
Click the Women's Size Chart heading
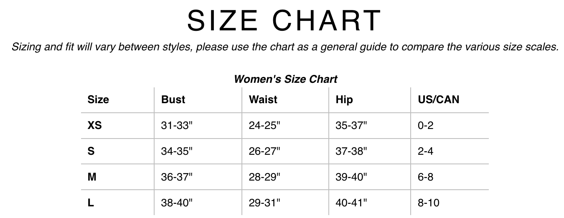[x=285, y=79]
